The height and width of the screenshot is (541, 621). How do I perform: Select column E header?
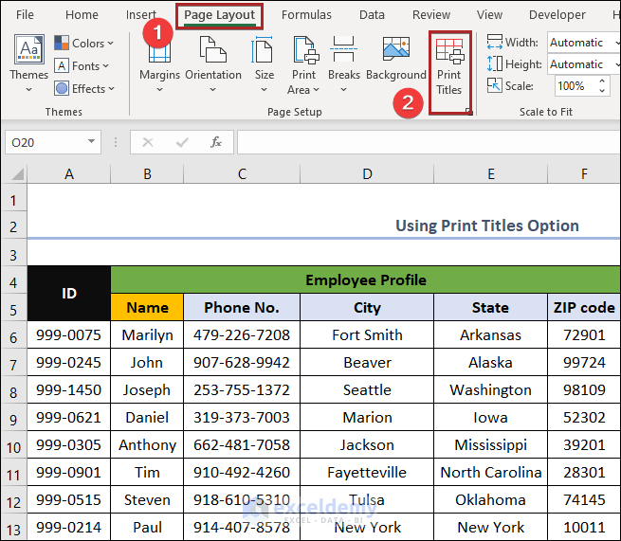point(491,174)
